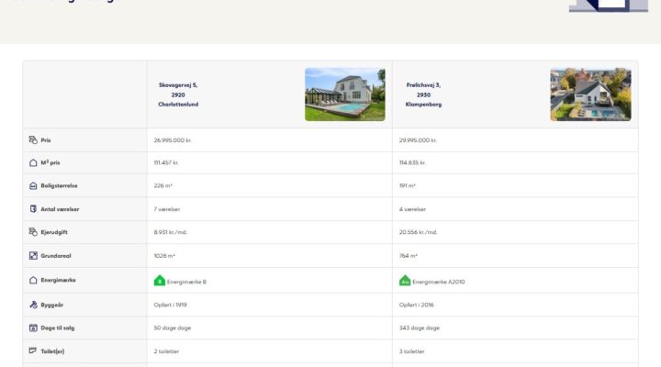Image resolution: width=661 pixels, height=367 pixels.
Task: Click the Opført i 2016 value
Action: 416,305
